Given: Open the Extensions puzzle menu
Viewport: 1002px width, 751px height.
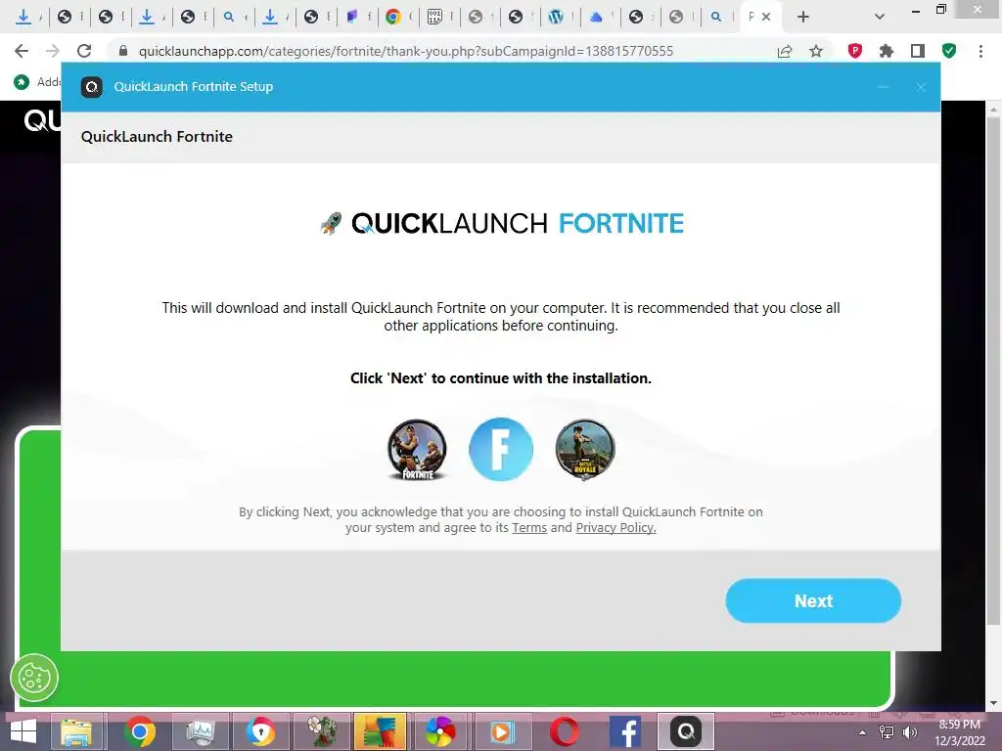Looking at the screenshot, I should coord(887,51).
